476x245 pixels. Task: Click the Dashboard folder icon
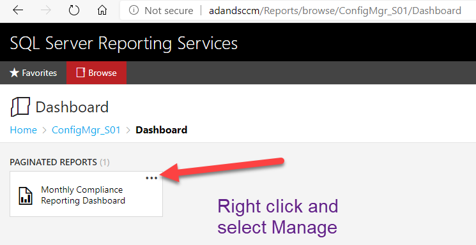pyautogui.click(x=20, y=107)
